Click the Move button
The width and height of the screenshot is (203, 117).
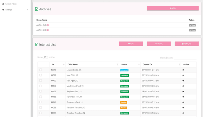[159, 44]
